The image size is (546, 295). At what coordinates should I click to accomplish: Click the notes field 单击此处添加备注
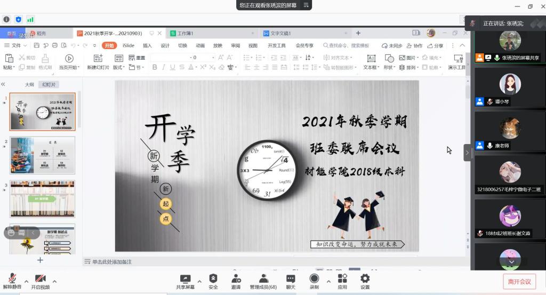click(112, 262)
